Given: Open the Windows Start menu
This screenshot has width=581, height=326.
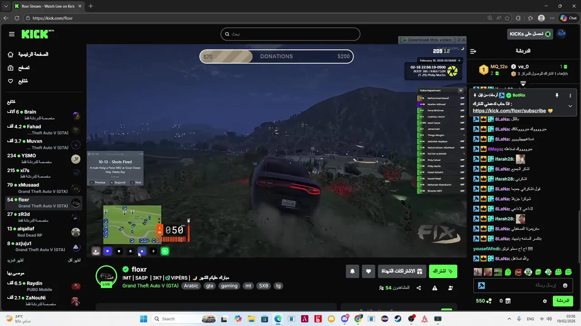Looking at the screenshot, I should 143,319.
